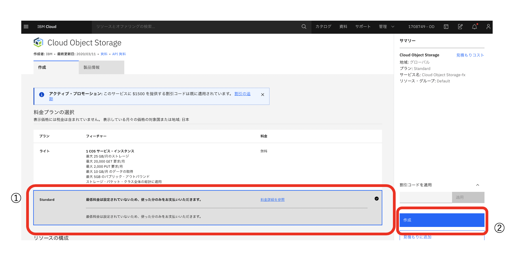515x256 pixels.
Task: Click the 最大 25 GB/月のストレージ feature line
Action: point(107,156)
